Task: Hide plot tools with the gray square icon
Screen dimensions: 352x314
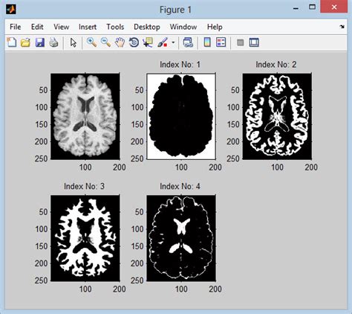Action: tap(240, 42)
